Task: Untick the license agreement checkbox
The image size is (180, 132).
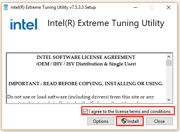Action: [x=85, y=112]
